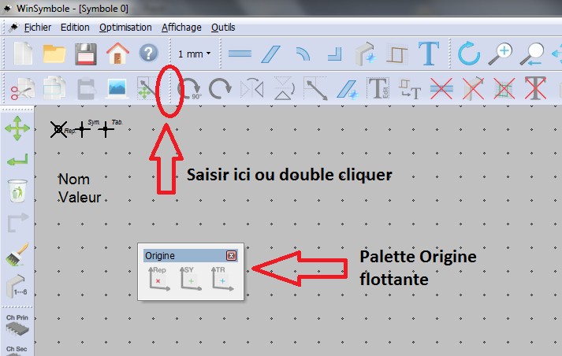This screenshot has width=562, height=356.
Task: Open the Affichage menu
Action: pos(181,27)
